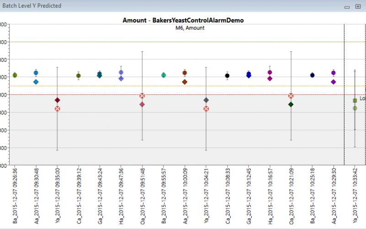Viewport: 366px width, 229px height.
Task: Click axis label Ha_2015-12-07 10:16:57
Action: [270, 196]
